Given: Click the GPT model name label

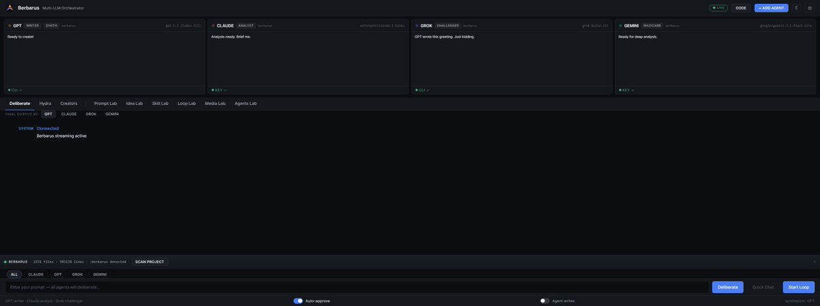Looking at the screenshot, I should pyautogui.click(x=183, y=25).
